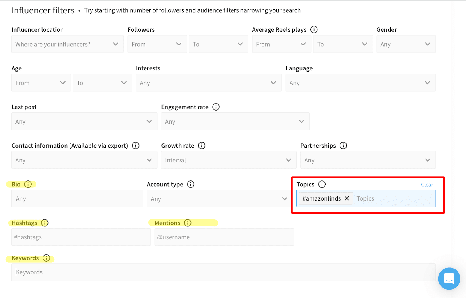Click the Average Reels plays info icon
Screen dimensions: 466x298
coord(314,30)
